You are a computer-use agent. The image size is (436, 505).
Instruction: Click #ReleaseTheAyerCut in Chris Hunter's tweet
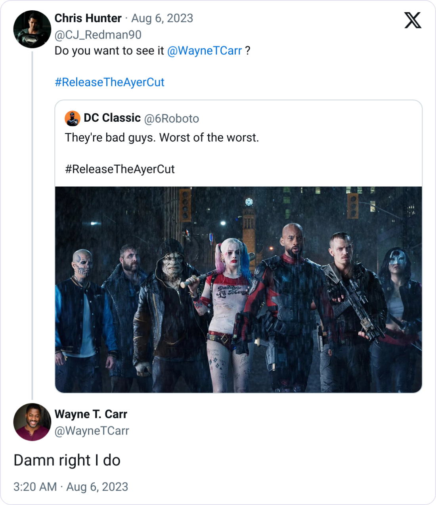(x=109, y=82)
